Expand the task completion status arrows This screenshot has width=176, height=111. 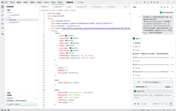(x=160, y=82)
